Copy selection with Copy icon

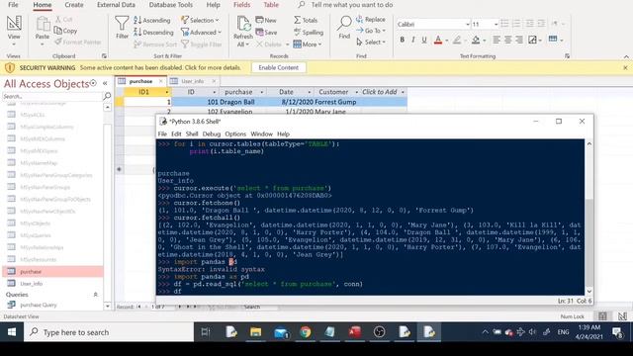tap(65, 31)
